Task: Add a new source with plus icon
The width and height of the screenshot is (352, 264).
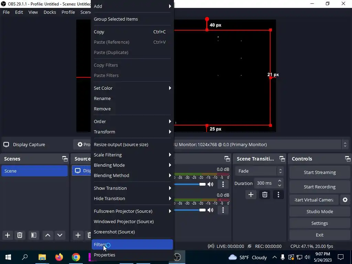Action: click(78, 235)
